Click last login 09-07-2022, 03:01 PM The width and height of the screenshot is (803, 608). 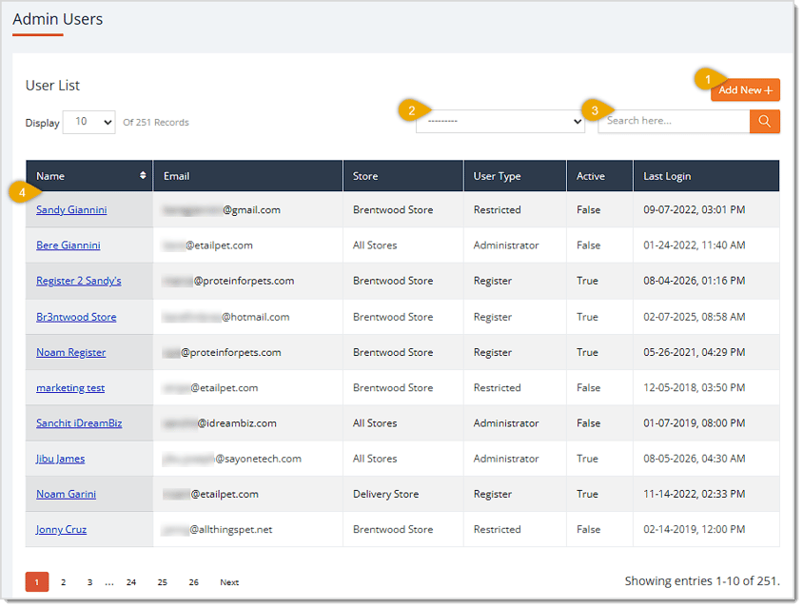tap(694, 209)
